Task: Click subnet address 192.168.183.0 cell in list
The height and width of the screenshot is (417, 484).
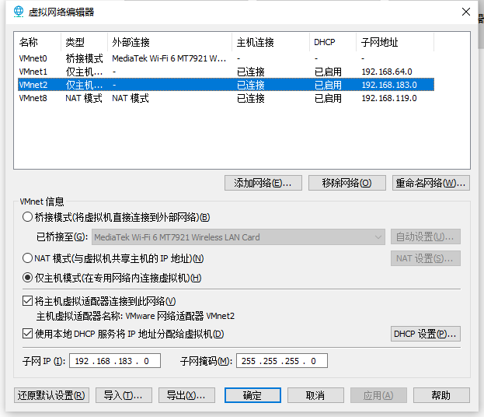Action: pos(389,85)
